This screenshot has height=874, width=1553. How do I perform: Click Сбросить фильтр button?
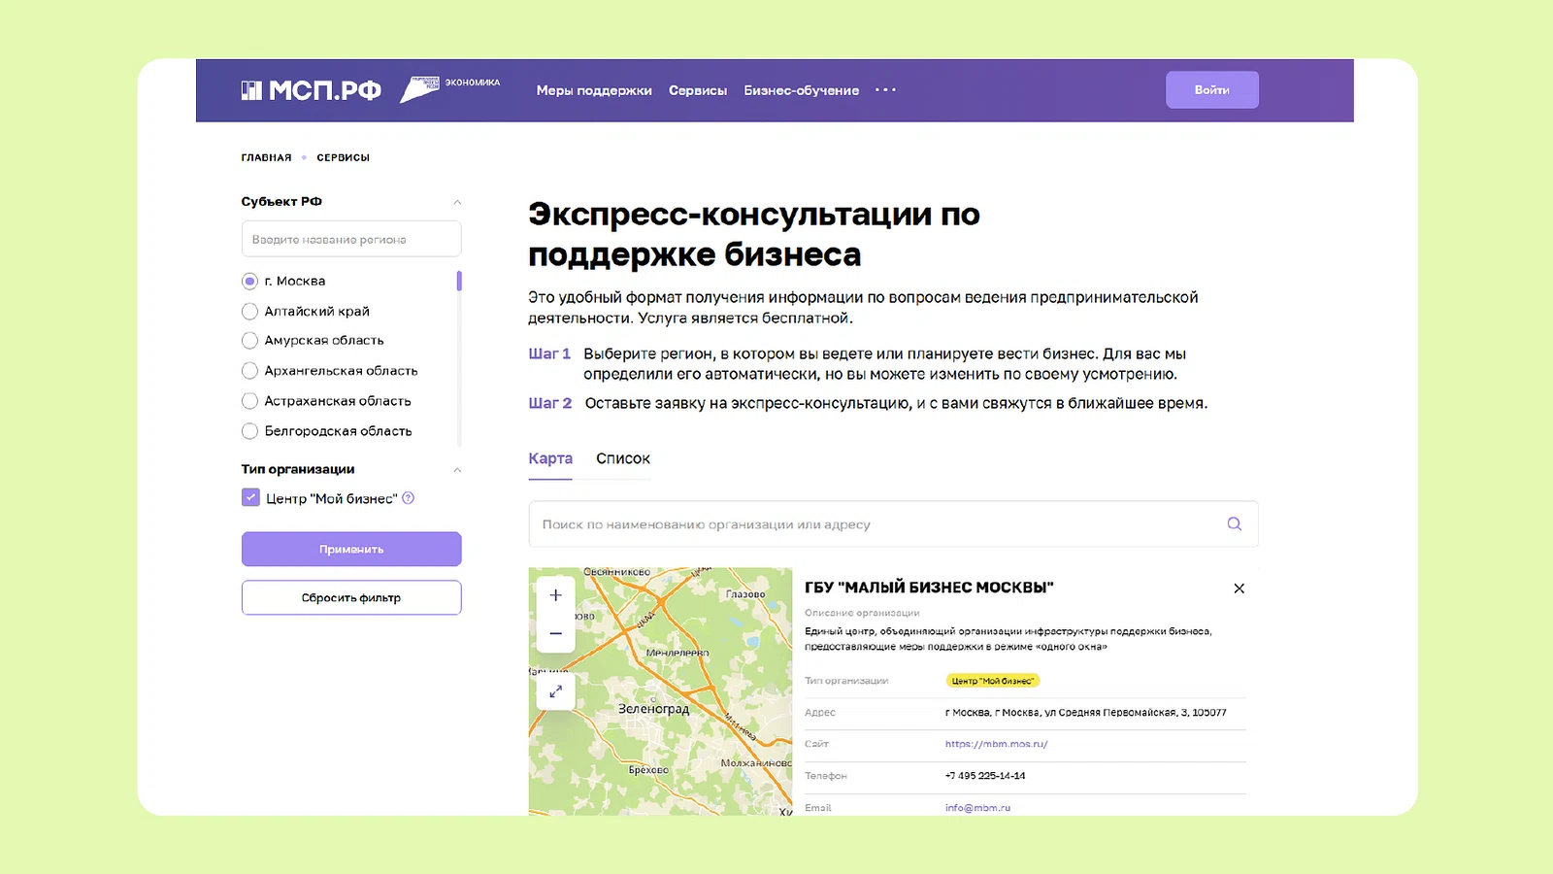(x=351, y=597)
